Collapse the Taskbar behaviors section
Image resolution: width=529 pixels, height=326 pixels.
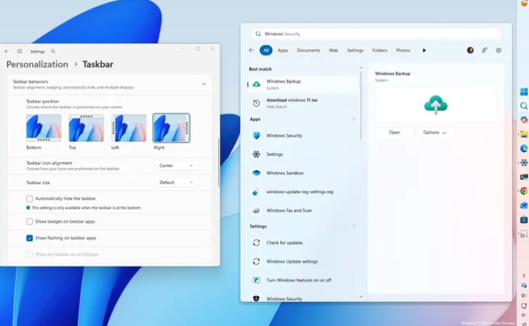tap(204, 84)
